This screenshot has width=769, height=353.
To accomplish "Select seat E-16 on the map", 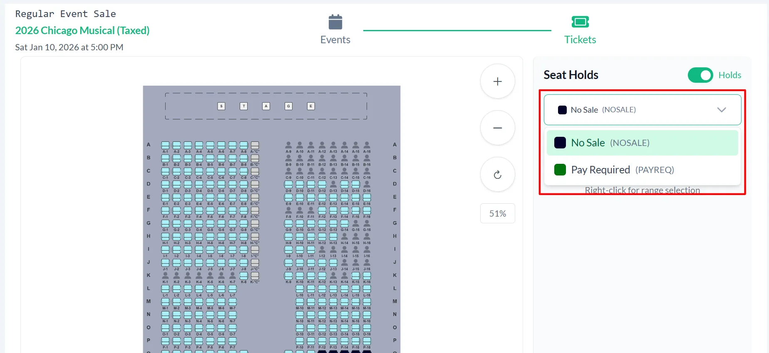I will pyautogui.click(x=367, y=197).
